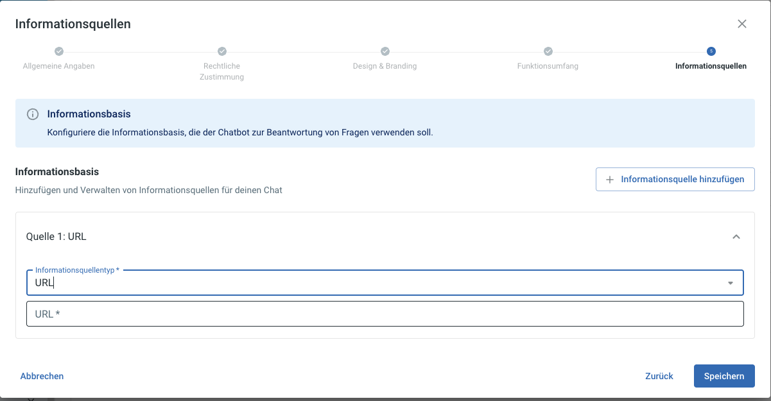
Task: Click the Rechtliche Zustimmung step checkmark icon
Action: click(x=222, y=51)
